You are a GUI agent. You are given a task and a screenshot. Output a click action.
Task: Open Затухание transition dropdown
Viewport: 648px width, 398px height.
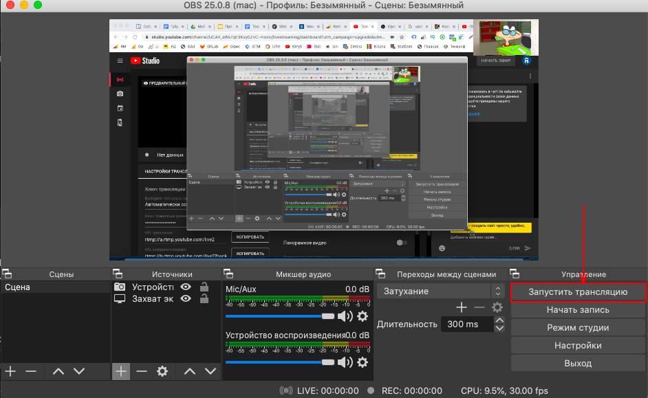pyautogui.click(x=440, y=291)
